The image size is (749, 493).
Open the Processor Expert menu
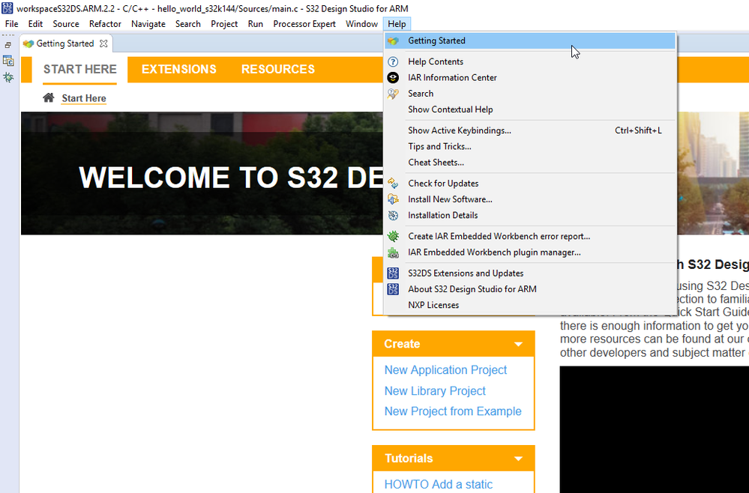304,24
